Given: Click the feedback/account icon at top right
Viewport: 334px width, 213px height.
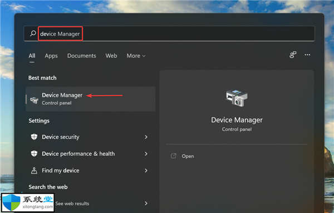Looking at the screenshot, I should click(293, 55).
